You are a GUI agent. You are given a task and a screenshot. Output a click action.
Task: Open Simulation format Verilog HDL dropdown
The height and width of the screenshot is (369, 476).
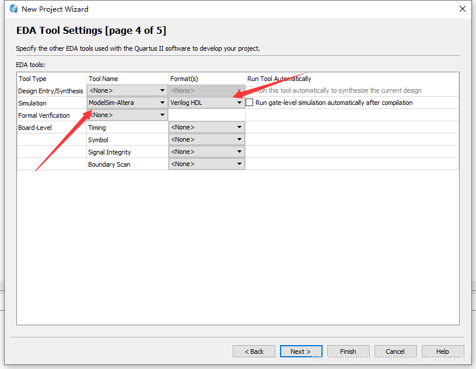206,103
